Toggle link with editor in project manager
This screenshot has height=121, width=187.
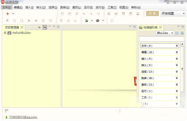click(45, 27)
